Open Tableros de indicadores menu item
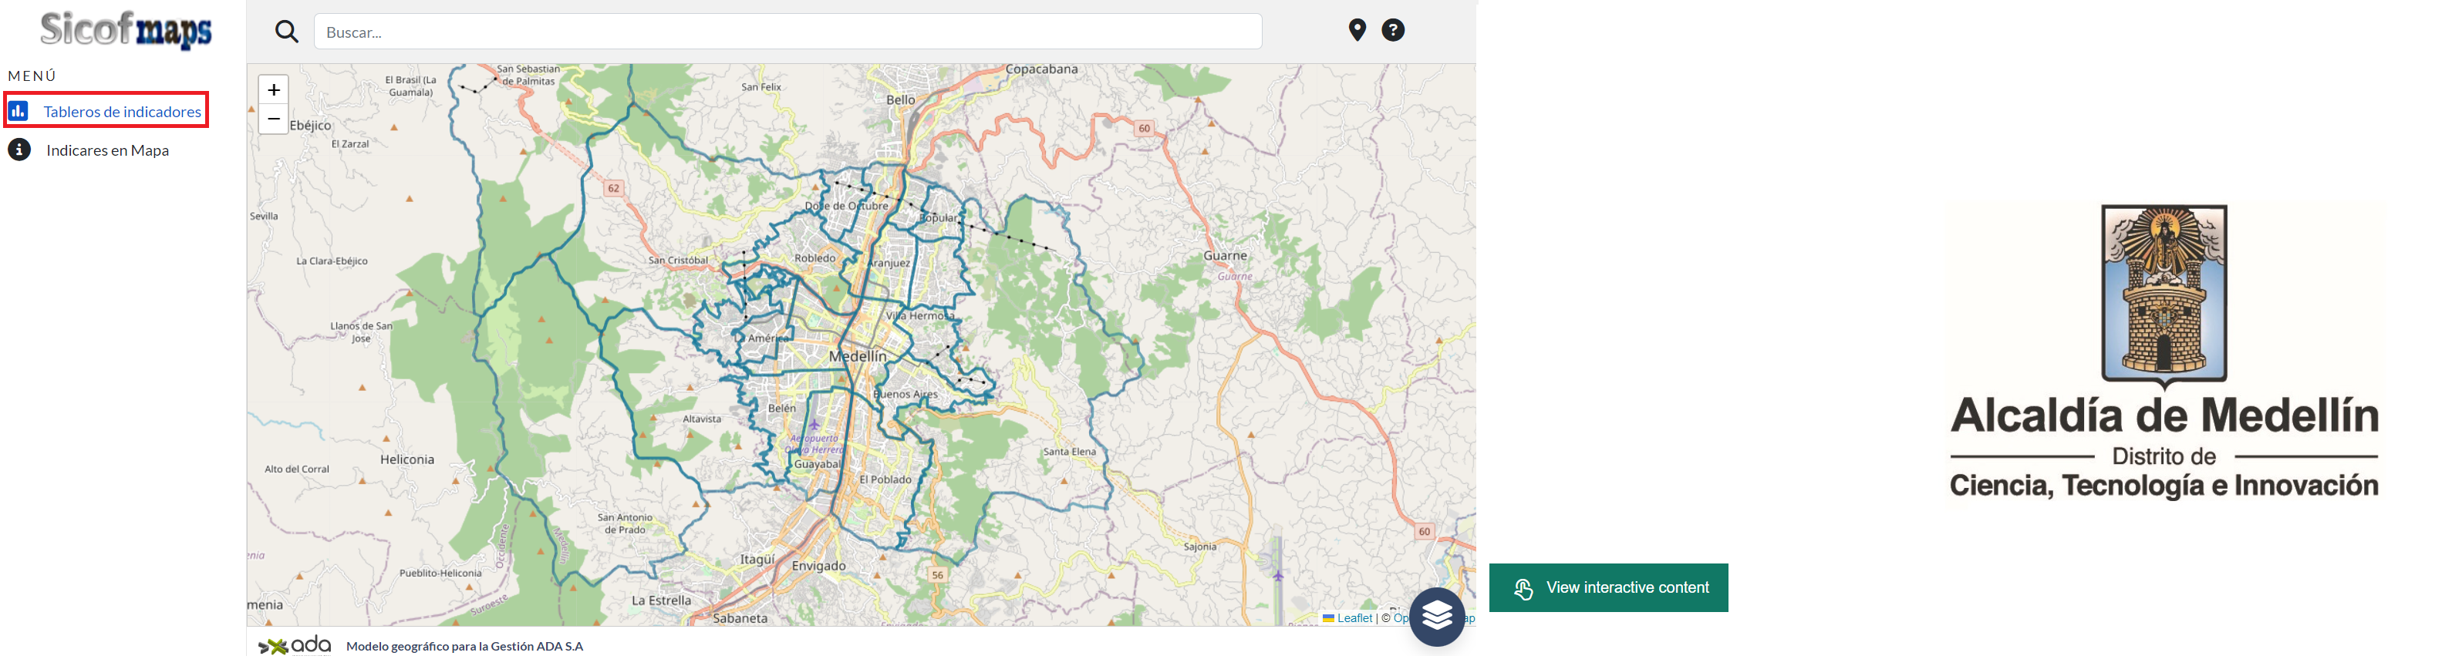The height and width of the screenshot is (666, 2462). [x=123, y=112]
